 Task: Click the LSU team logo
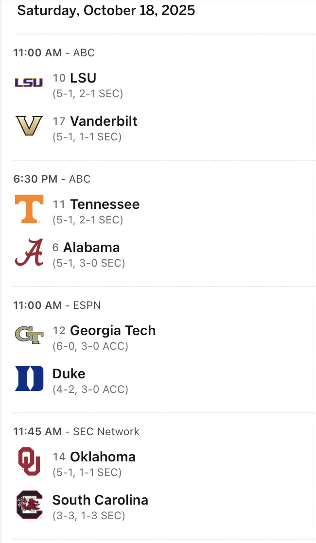click(29, 83)
